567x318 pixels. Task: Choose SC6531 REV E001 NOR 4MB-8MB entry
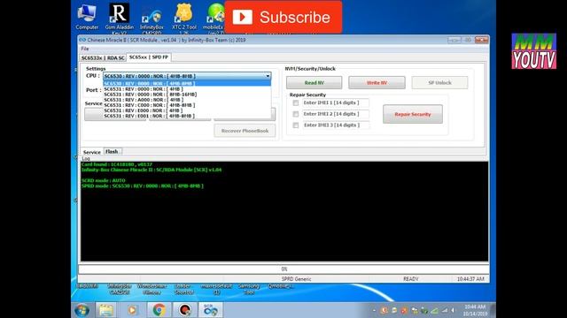(x=187, y=116)
